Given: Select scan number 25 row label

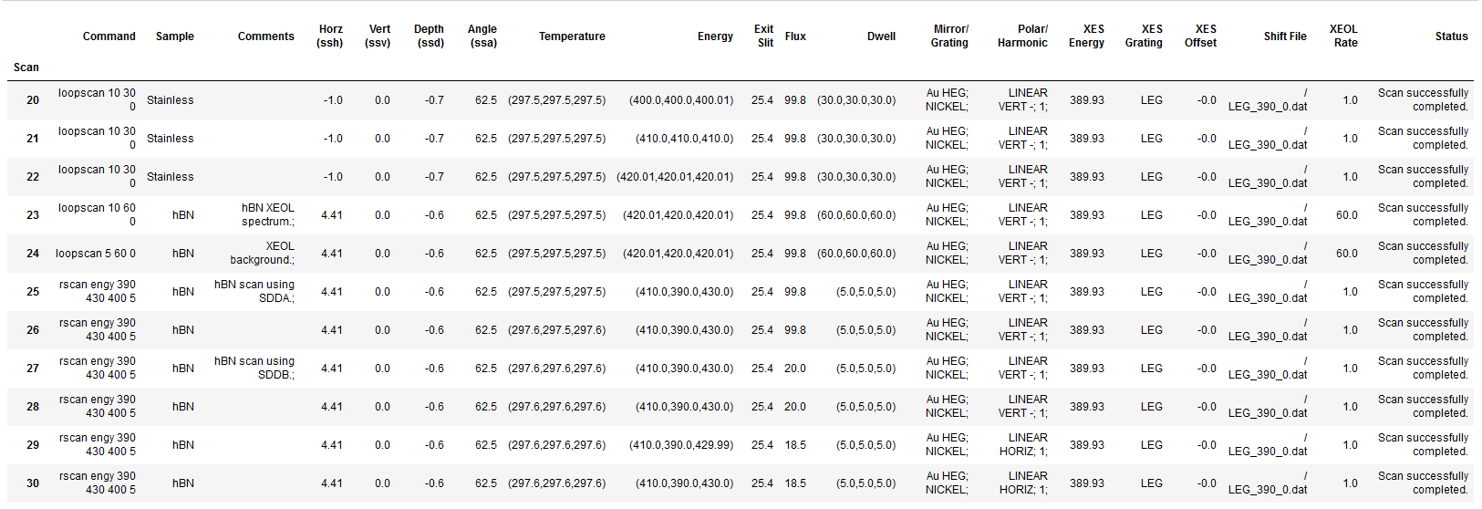Looking at the screenshot, I should tap(33, 292).
